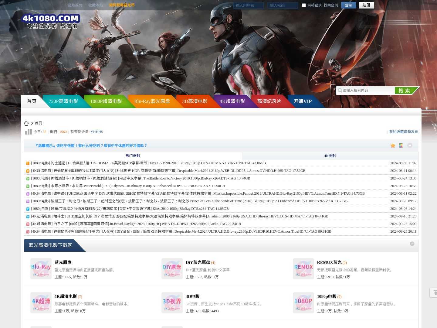Click the 设为首页 link
The image size is (437, 328).
tap(75, 5)
